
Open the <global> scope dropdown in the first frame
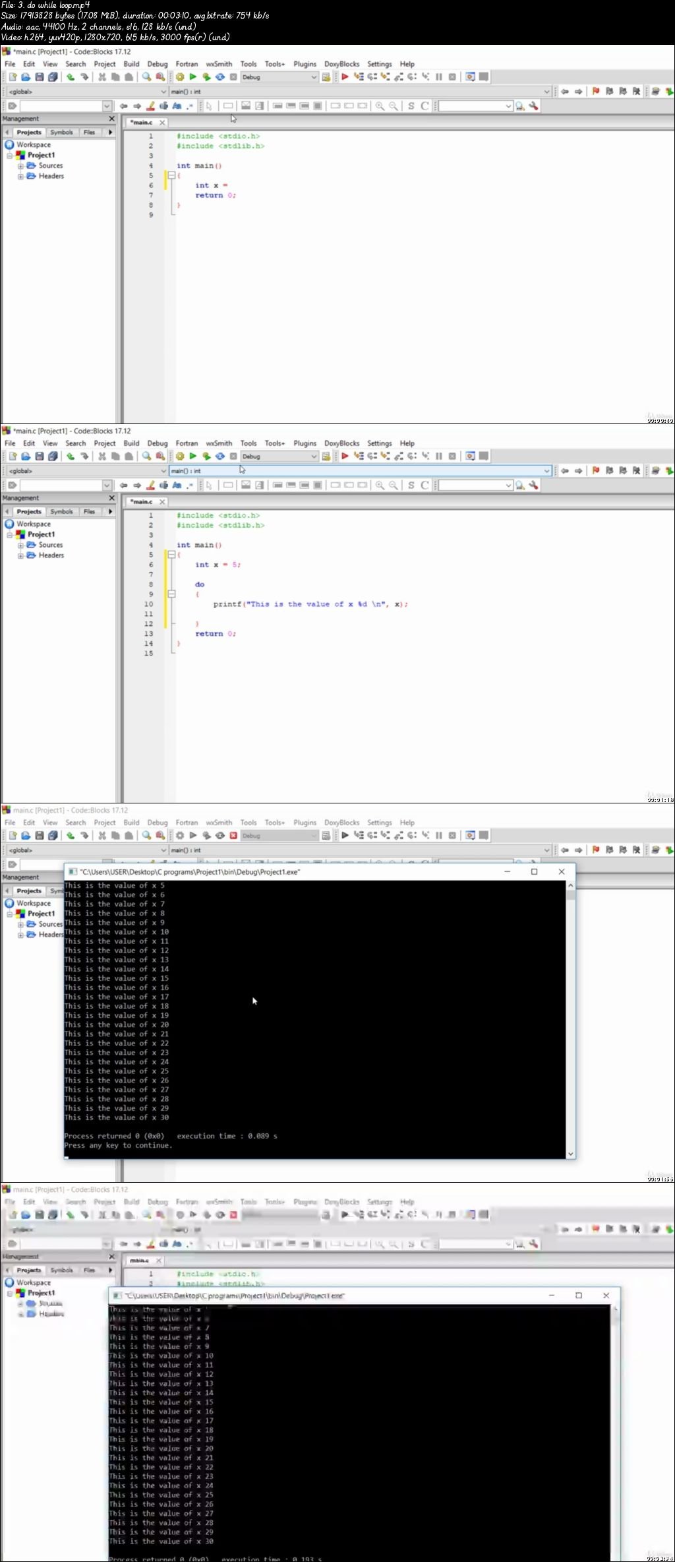coord(87,92)
